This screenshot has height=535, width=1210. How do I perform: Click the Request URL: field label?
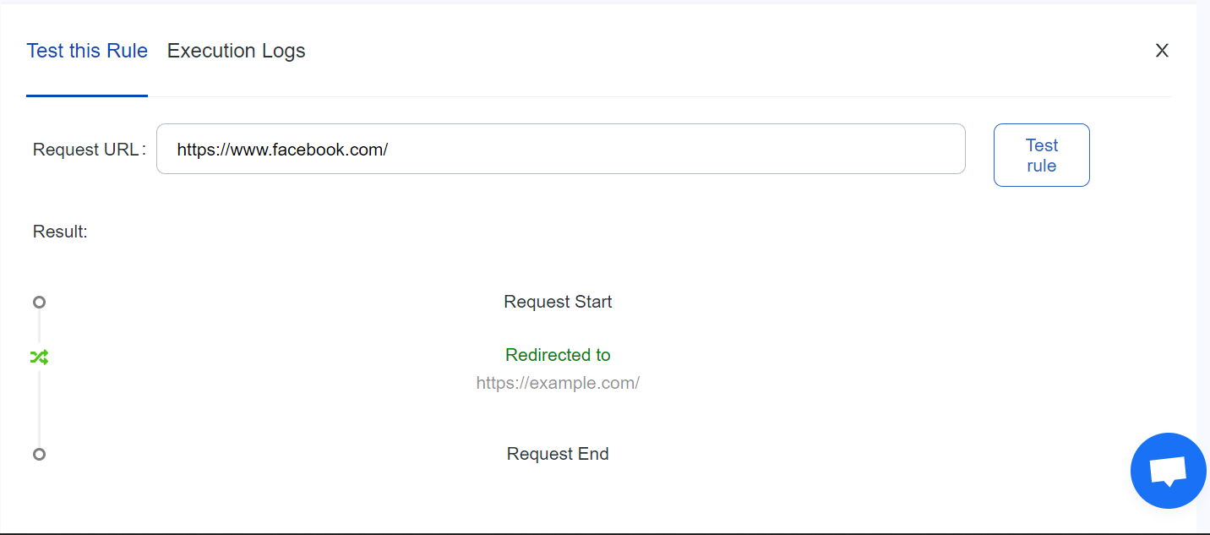click(88, 149)
